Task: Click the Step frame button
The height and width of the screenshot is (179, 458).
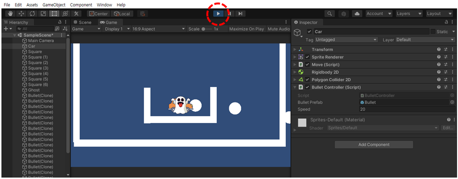Action: coord(240,14)
